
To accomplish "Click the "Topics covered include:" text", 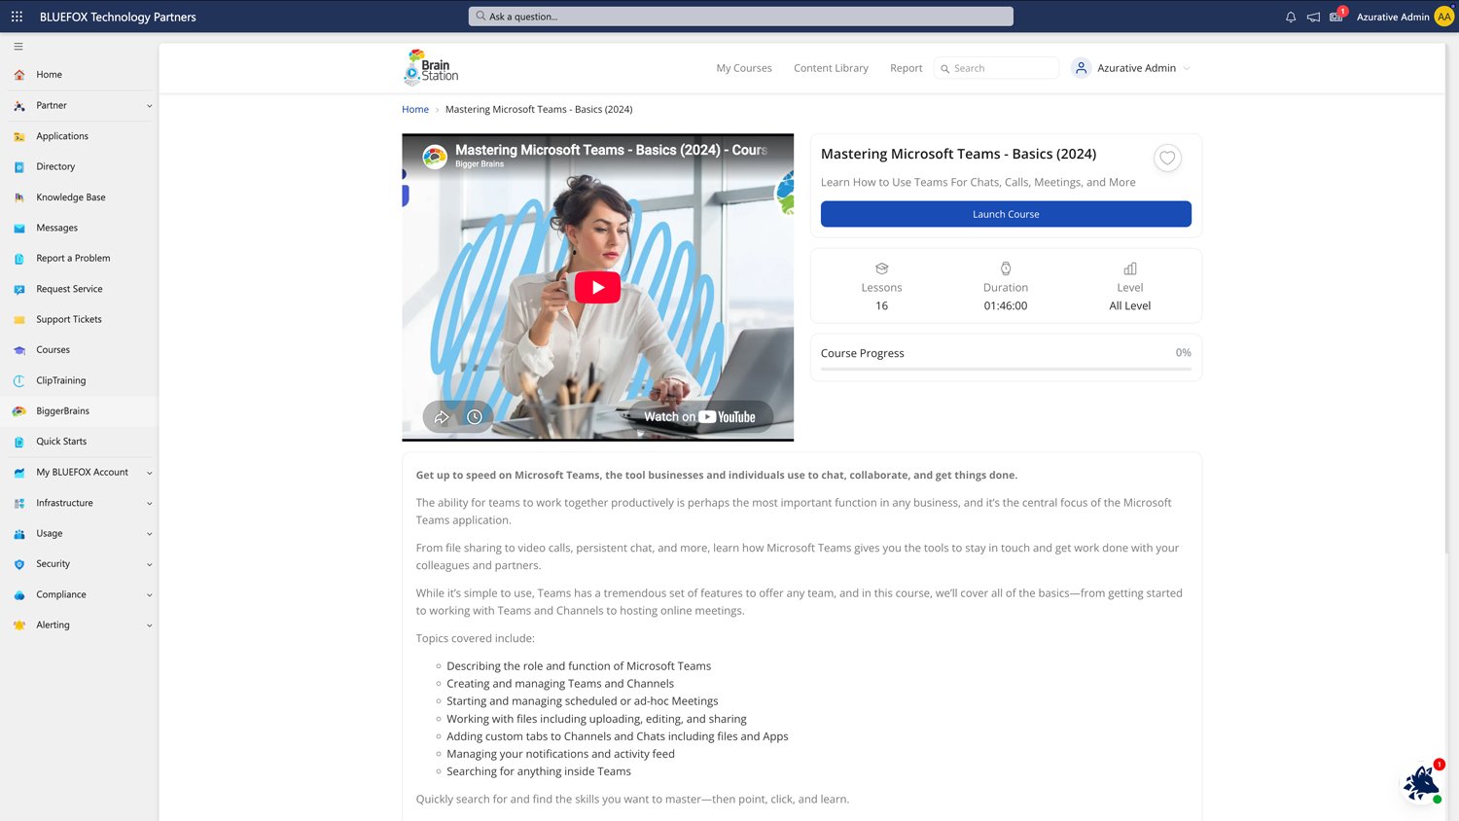I will pyautogui.click(x=476, y=638).
